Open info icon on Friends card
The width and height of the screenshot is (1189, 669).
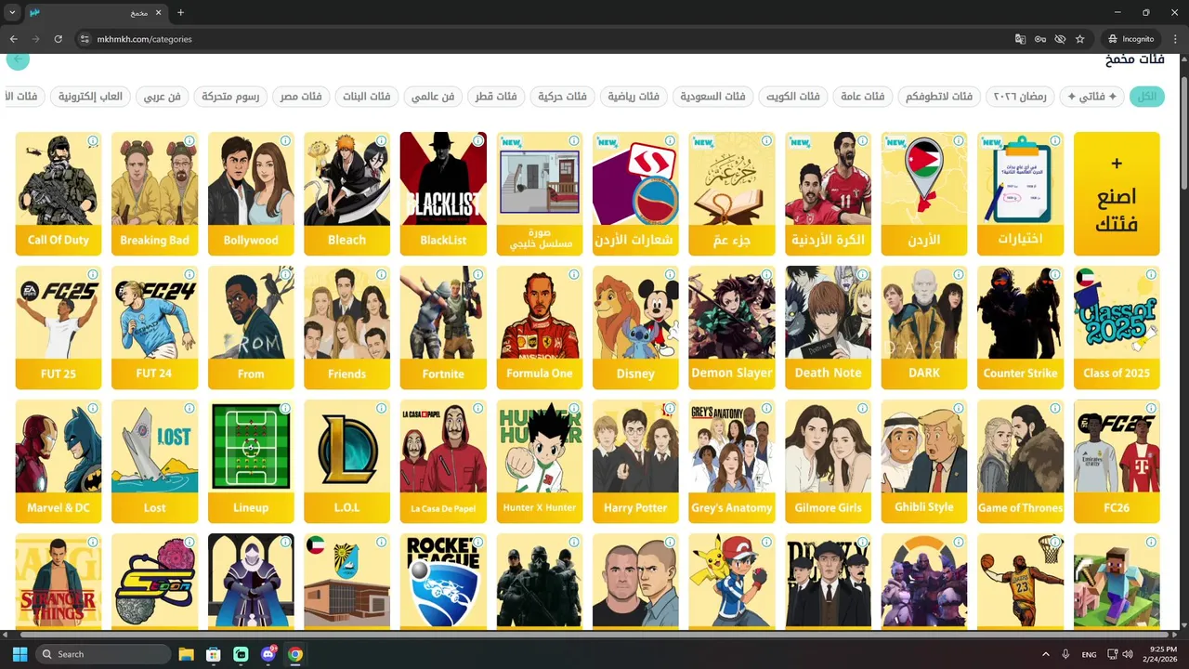(x=382, y=275)
